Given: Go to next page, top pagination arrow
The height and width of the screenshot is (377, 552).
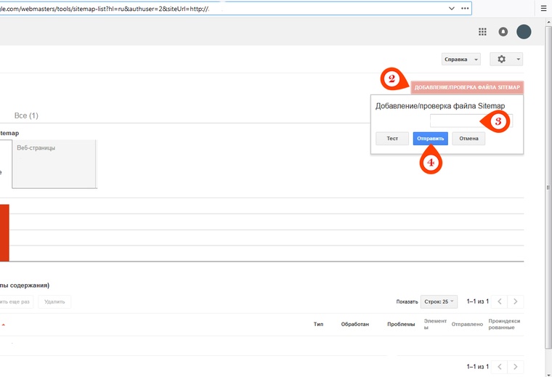Looking at the screenshot, I should coord(515,301).
